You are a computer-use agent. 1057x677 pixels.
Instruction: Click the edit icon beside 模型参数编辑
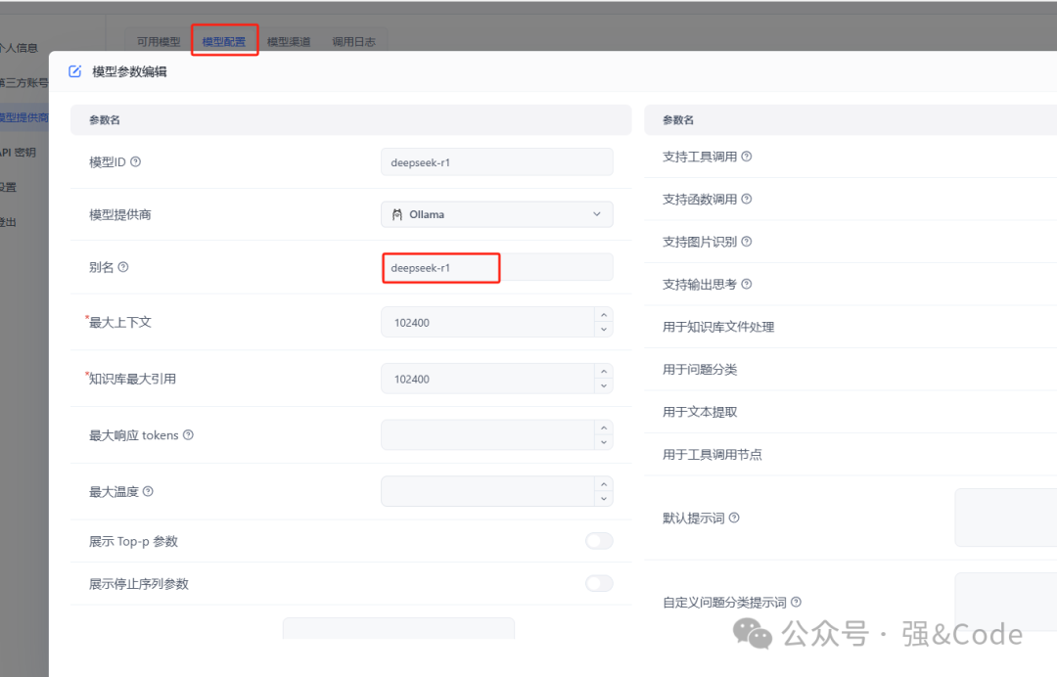pos(74,70)
